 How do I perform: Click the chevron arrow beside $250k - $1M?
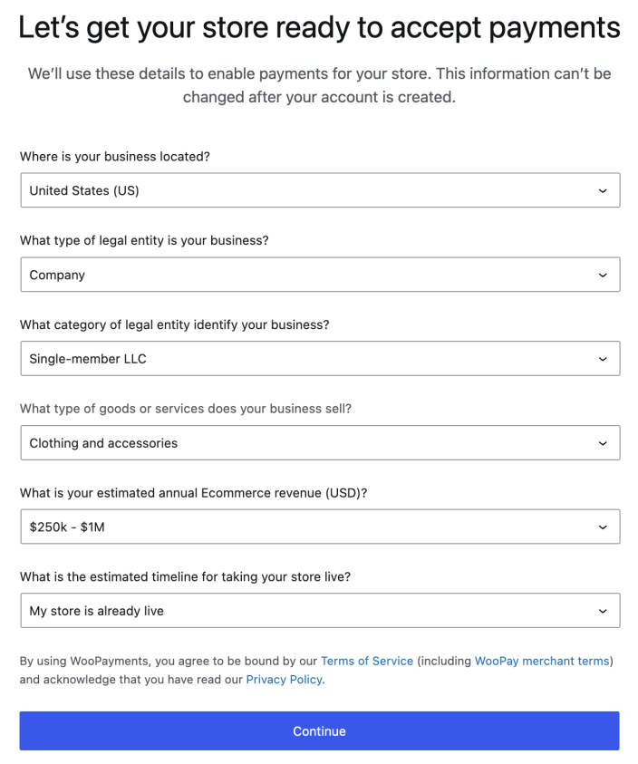(603, 527)
